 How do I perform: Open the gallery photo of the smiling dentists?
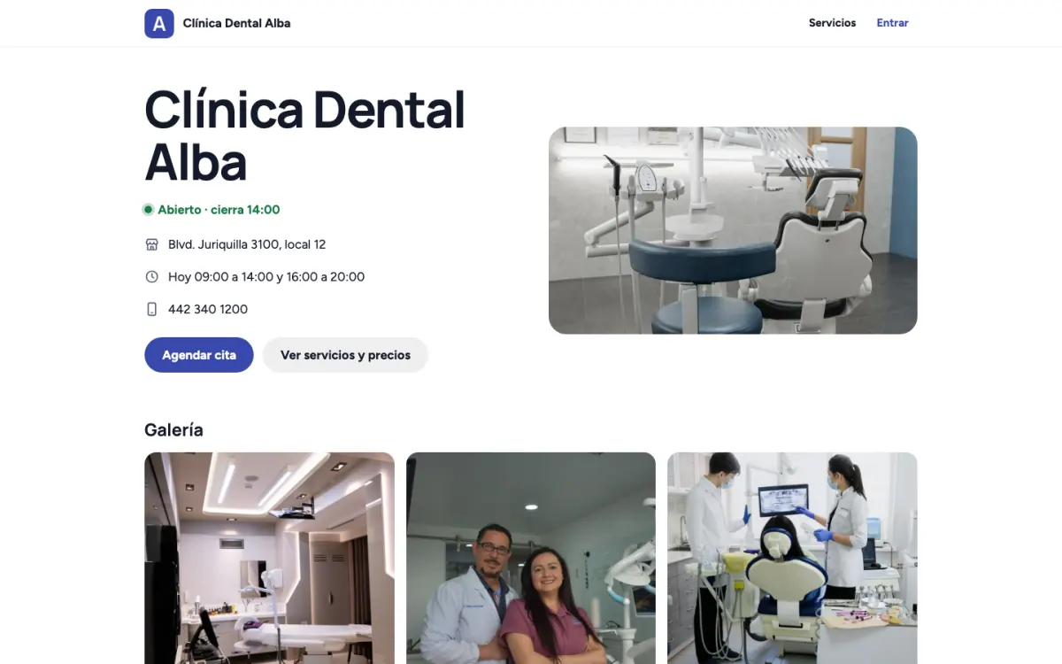(531, 558)
